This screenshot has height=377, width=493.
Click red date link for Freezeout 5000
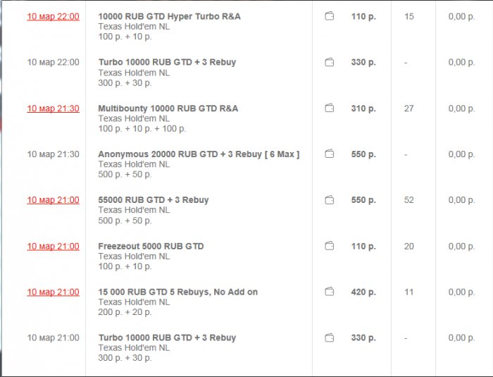click(53, 246)
